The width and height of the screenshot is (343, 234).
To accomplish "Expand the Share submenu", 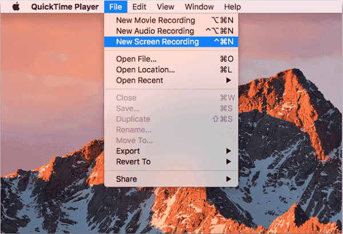I will click(x=171, y=179).
